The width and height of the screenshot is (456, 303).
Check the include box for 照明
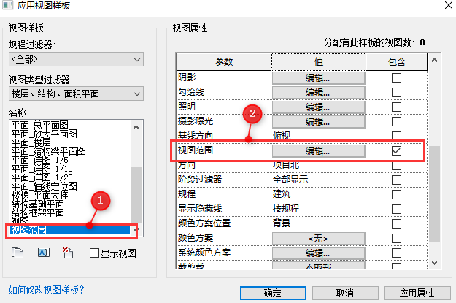[396, 107]
